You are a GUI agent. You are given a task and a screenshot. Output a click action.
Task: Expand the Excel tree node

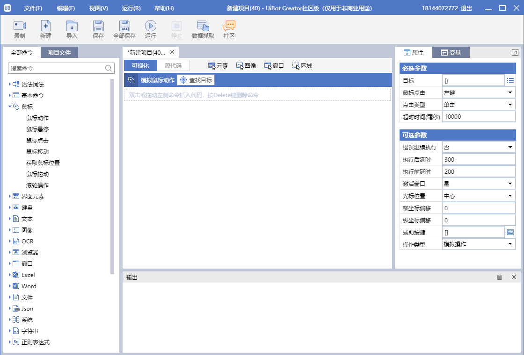[x=10, y=275]
